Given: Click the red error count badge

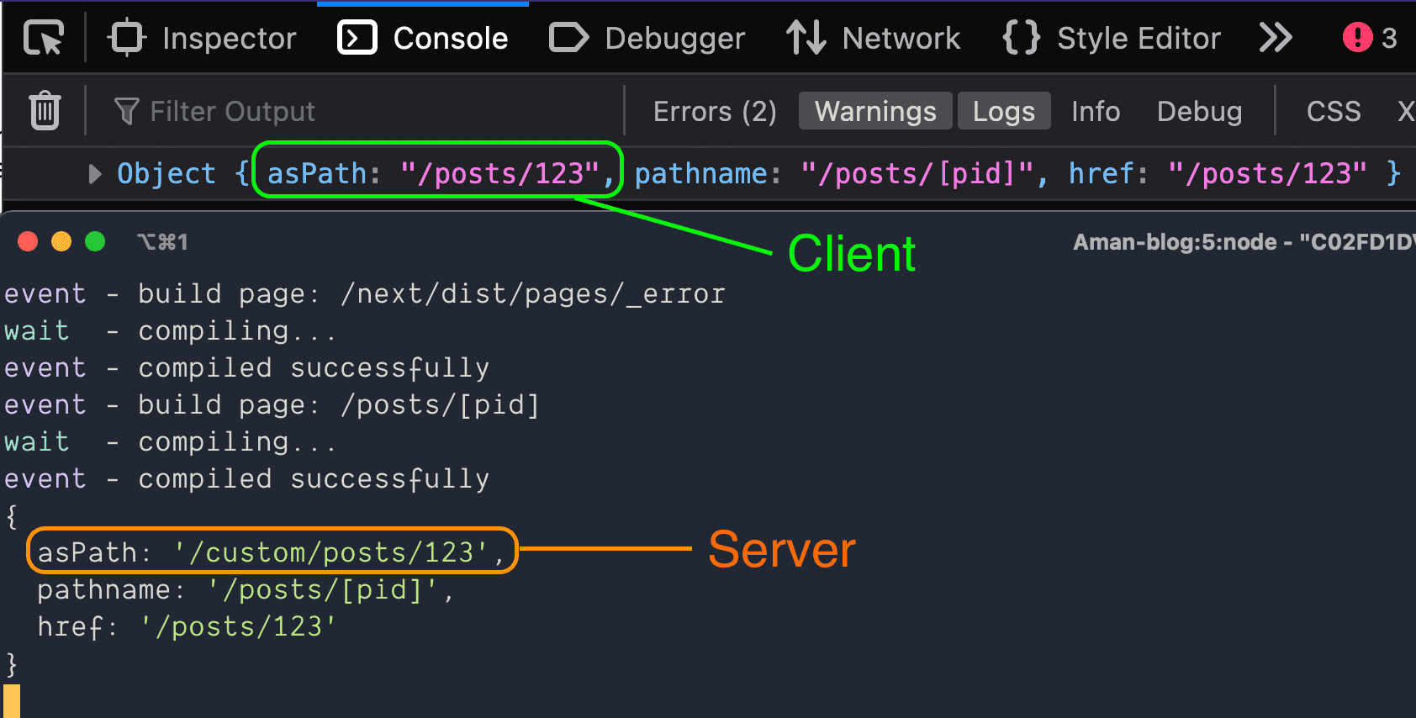Looking at the screenshot, I should click(1370, 38).
